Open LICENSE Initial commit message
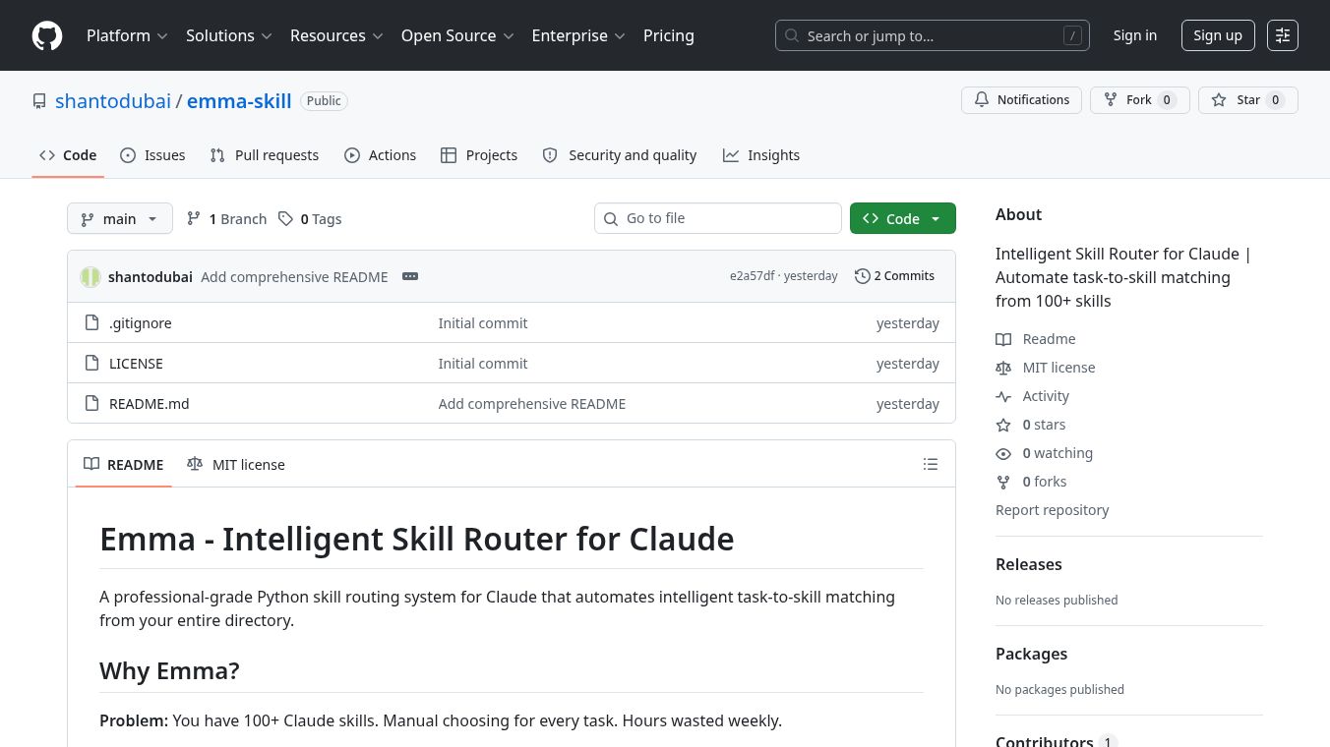Viewport: 1330px width, 747px height. [483, 364]
